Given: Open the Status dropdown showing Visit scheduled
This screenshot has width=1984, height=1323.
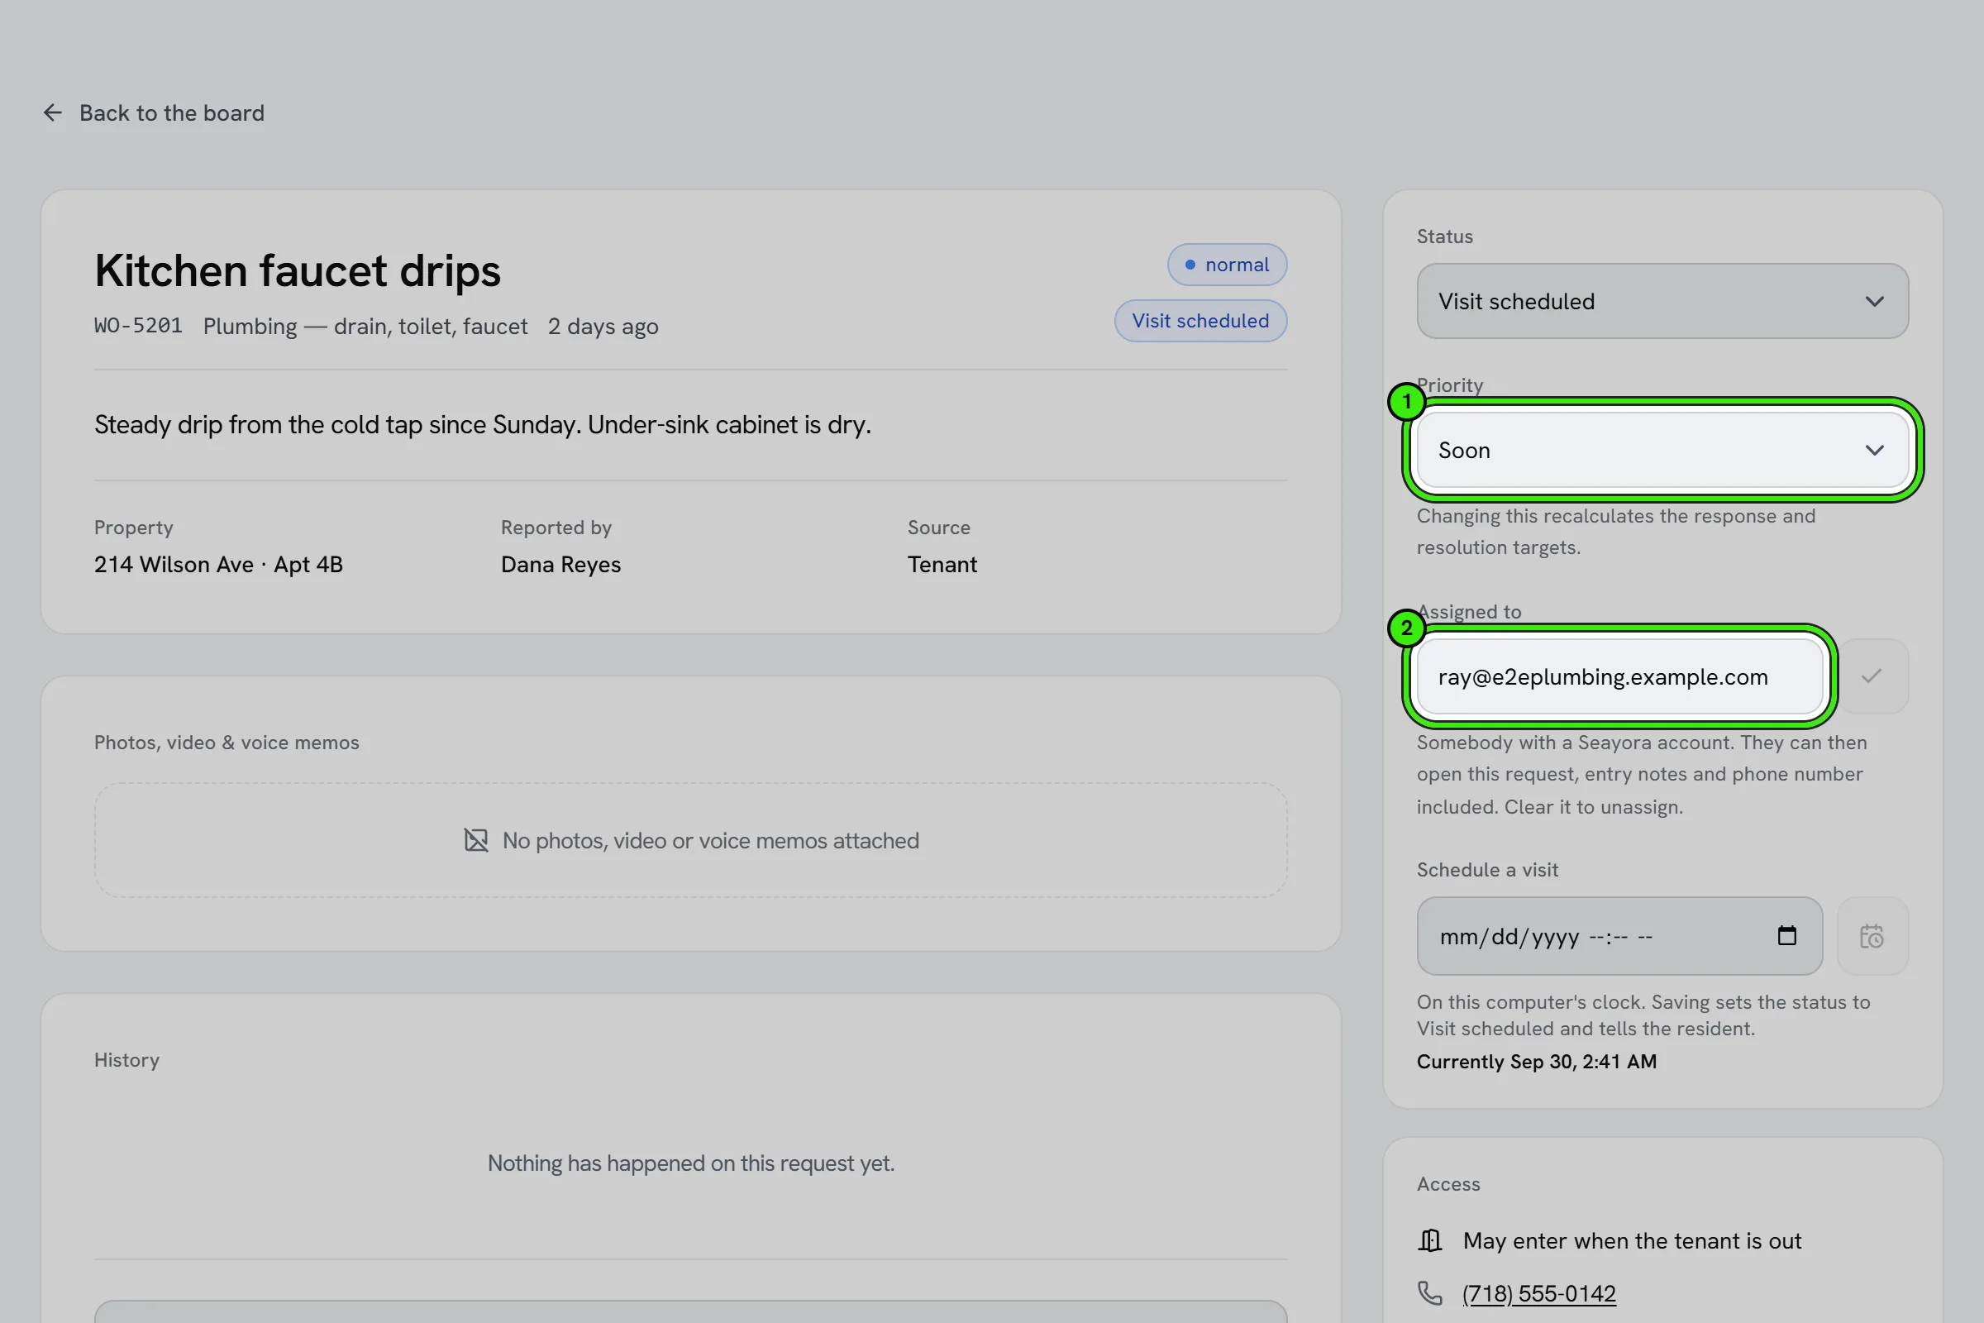Looking at the screenshot, I should click(1662, 301).
